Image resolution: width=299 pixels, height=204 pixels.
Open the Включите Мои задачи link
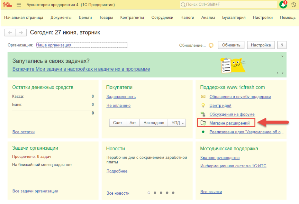[81, 69]
